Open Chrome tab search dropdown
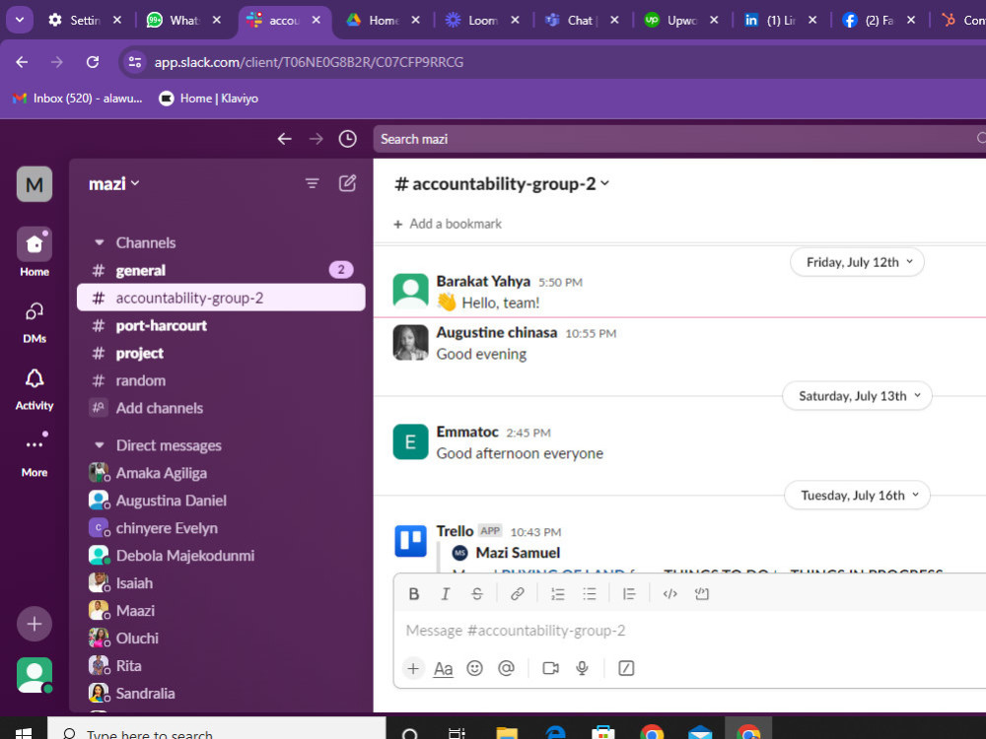This screenshot has height=739, width=986. point(20,20)
